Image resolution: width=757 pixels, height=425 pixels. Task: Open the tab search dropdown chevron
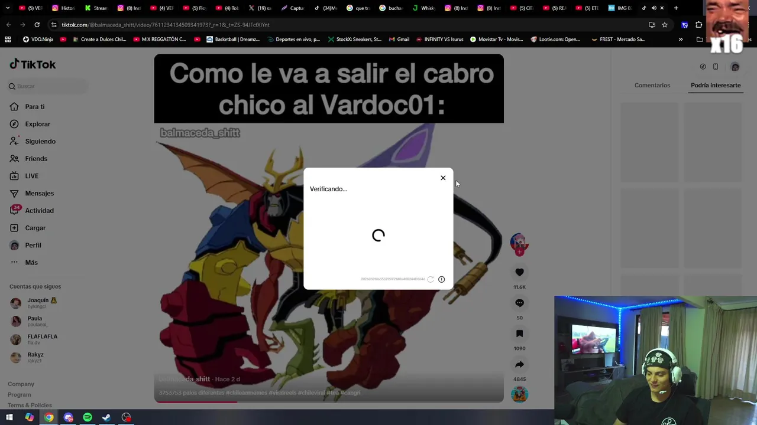[8, 8]
